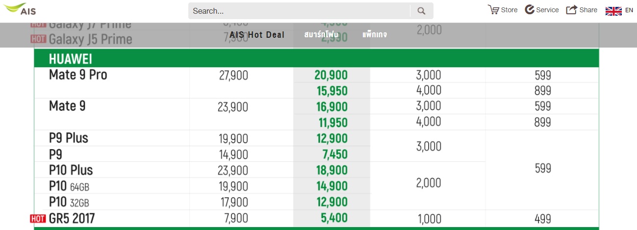Click the HOT badge beside GR5 2017
Image resolution: width=637 pixels, height=230 pixels.
pyautogui.click(x=38, y=219)
